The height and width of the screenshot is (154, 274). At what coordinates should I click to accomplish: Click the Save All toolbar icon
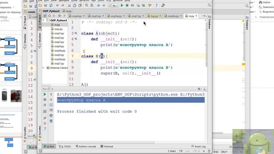coord(45,6)
